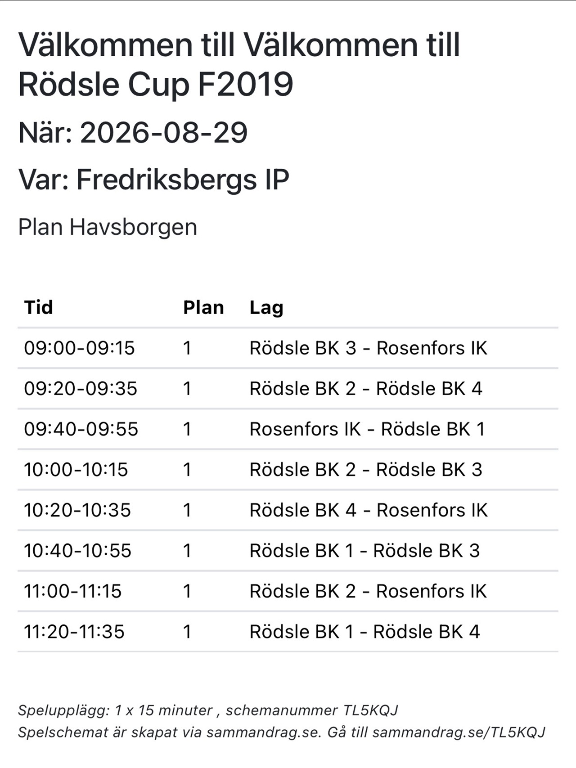Viewport: 576px width, 768px height.
Task: Select Rödsle BK 2 - Rödsle BK 3 match
Action: [366, 470]
